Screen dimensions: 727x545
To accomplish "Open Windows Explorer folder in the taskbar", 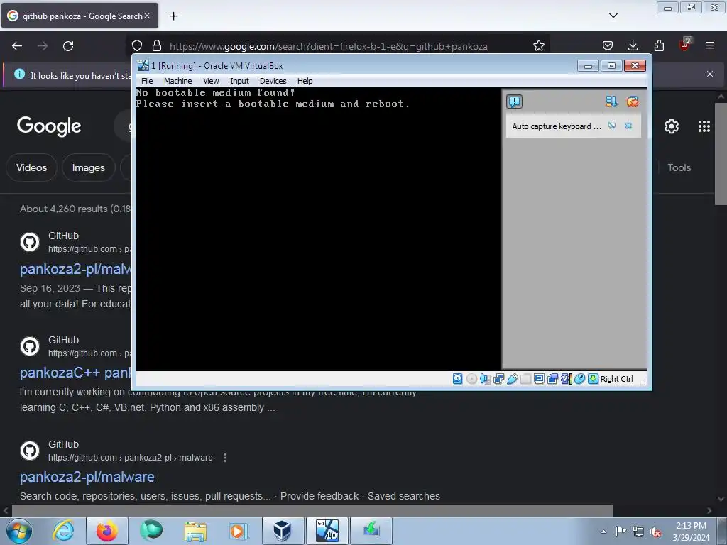I will tap(195, 531).
